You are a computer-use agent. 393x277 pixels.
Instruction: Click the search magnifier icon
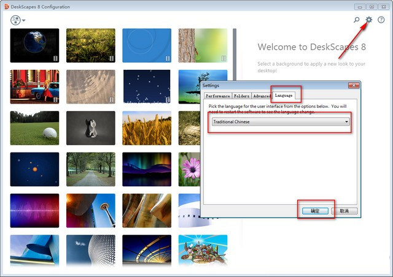[357, 20]
